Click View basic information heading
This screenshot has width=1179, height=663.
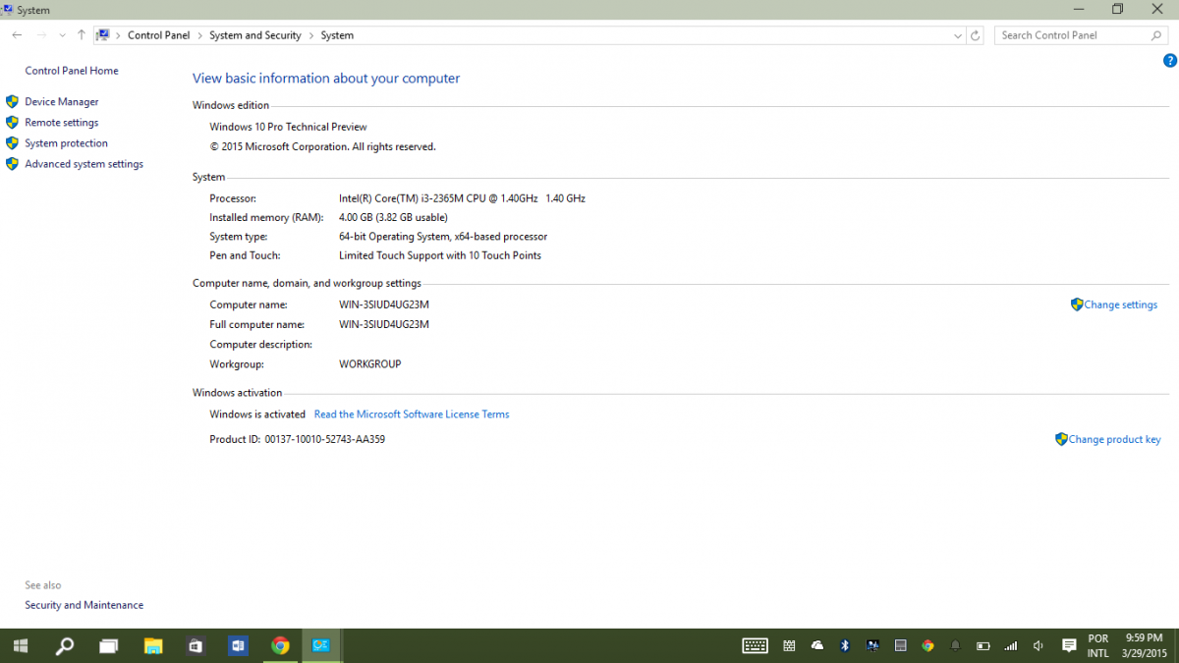(326, 79)
